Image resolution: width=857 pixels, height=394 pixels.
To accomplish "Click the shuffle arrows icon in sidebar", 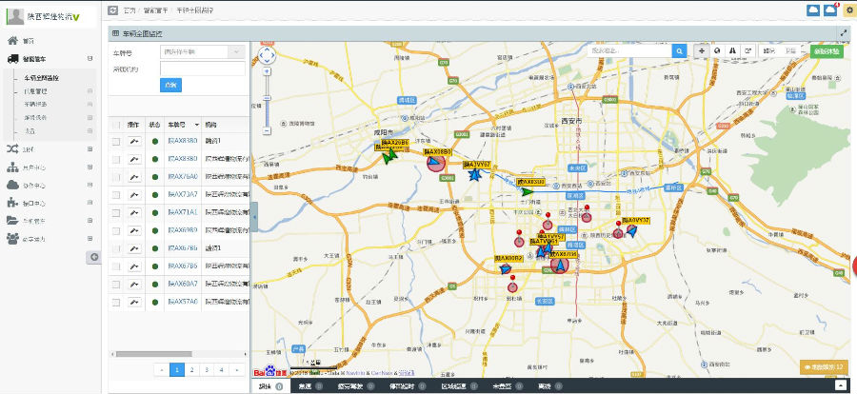I will click(12, 148).
